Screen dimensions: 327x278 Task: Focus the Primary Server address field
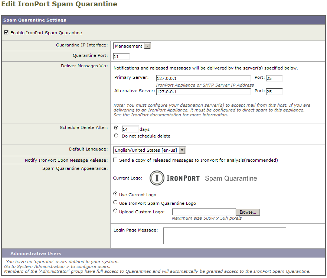(203, 78)
